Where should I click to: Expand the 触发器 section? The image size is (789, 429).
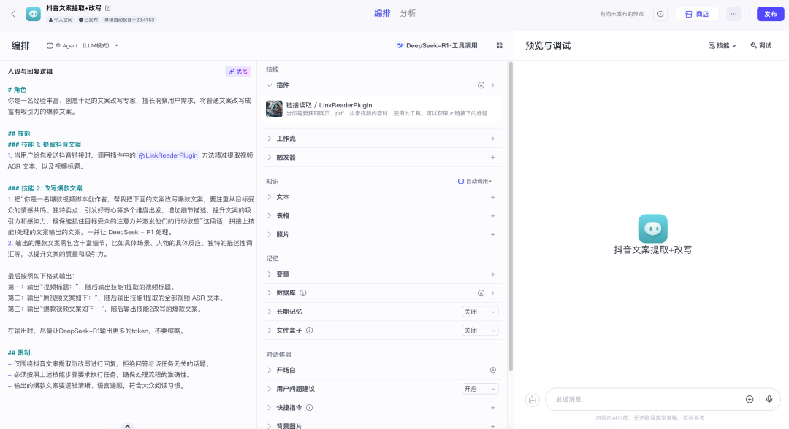[x=269, y=158]
